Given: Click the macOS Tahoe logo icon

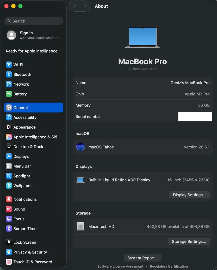Looking at the screenshot, I should point(81,147).
